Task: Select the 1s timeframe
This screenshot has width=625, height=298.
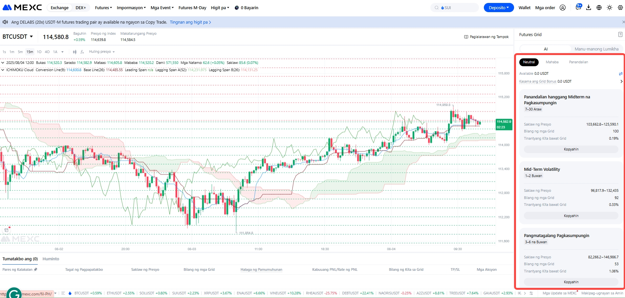Action: click(4, 52)
